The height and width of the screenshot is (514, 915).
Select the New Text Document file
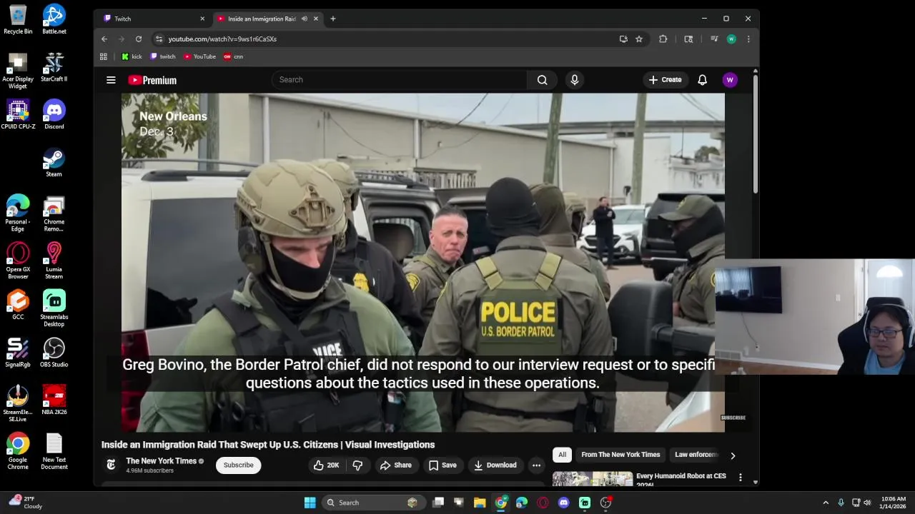pos(54,452)
